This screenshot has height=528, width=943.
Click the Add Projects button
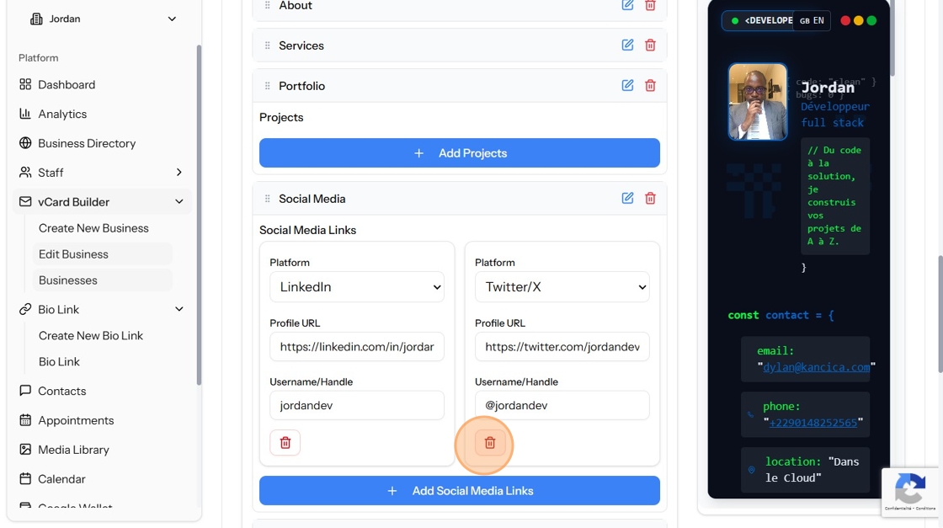point(460,152)
